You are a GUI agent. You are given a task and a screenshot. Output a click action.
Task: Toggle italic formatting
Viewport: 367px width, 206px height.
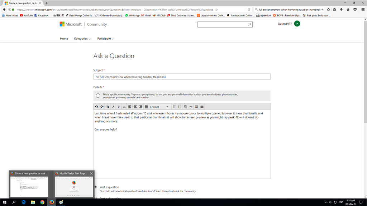[113, 107]
